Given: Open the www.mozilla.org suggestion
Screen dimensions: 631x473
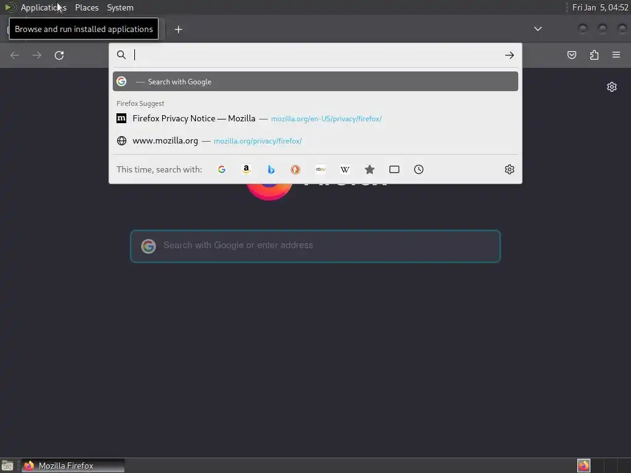Looking at the screenshot, I should pos(315,141).
